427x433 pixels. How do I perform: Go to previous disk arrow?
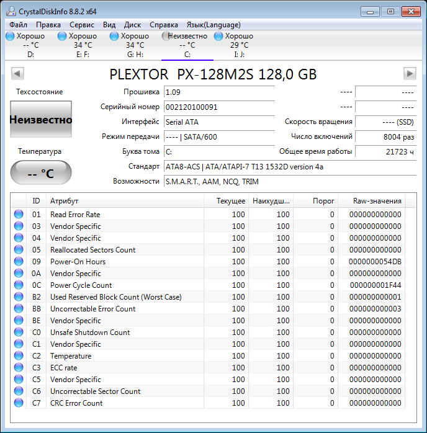pyautogui.click(x=17, y=73)
